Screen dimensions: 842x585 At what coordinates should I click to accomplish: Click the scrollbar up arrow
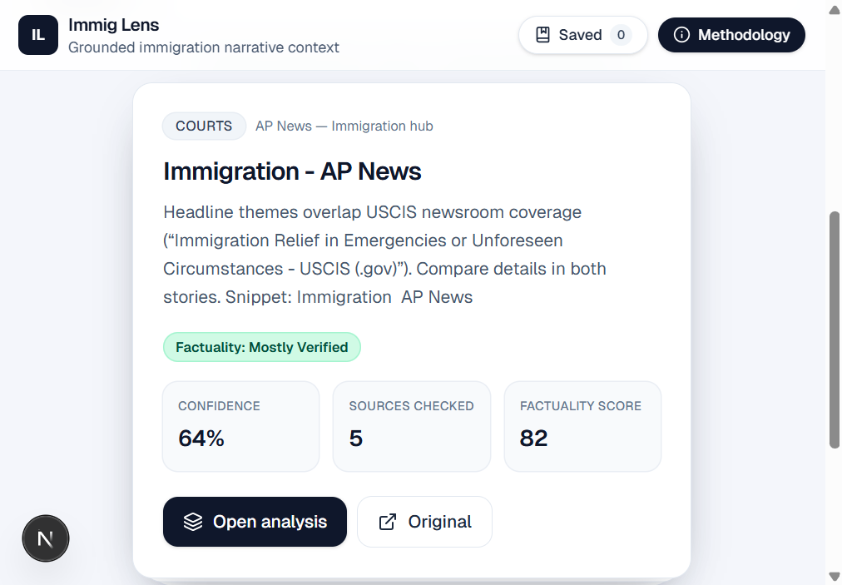pos(835,10)
